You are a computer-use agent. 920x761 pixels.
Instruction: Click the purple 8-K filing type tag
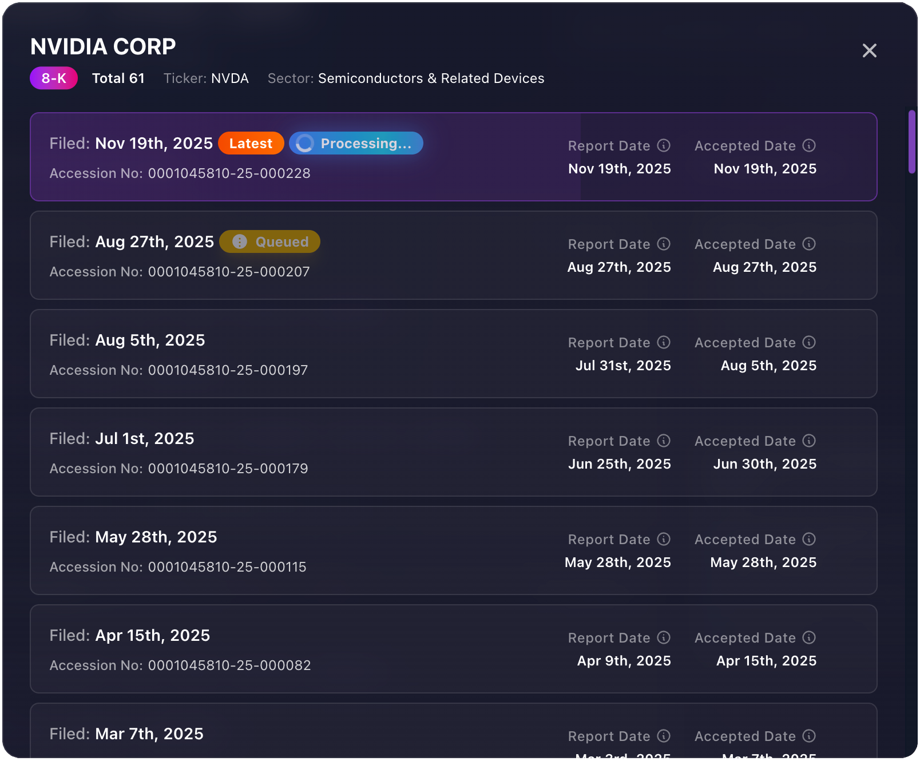click(x=54, y=78)
